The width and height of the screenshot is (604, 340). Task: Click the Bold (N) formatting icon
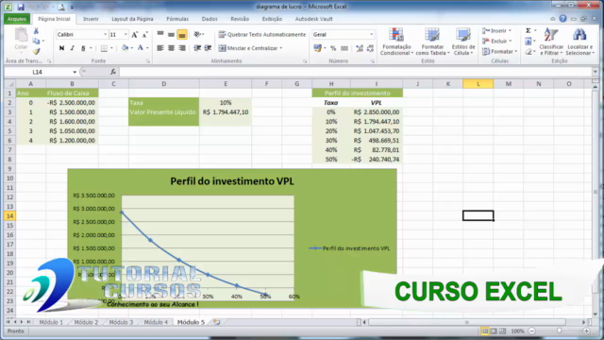point(61,48)
